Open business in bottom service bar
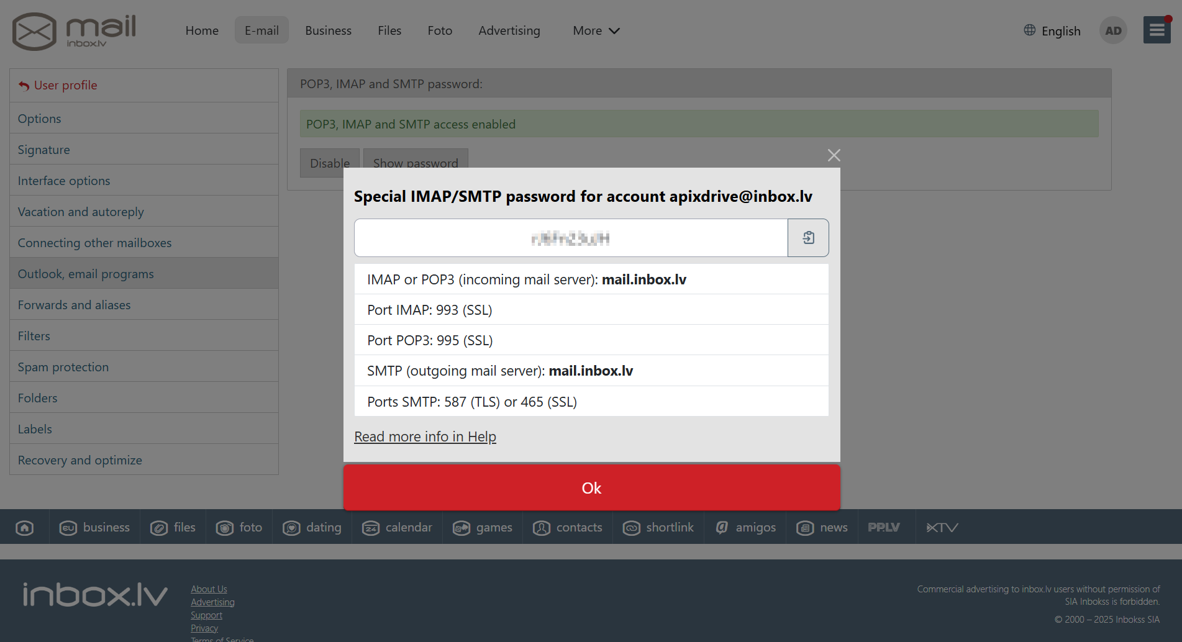The width and height of the screenshot is (1182, 642). (x=94, y=528)
